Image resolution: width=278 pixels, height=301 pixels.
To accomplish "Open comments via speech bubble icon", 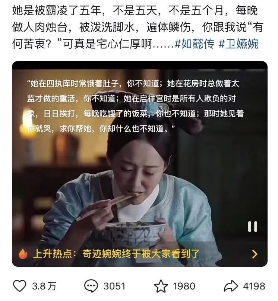I will [91, 286].
